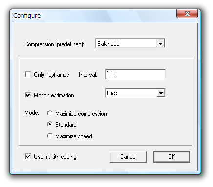Select the Standard mode radio button
Screen dimensions: 213x187
point(49,124)
